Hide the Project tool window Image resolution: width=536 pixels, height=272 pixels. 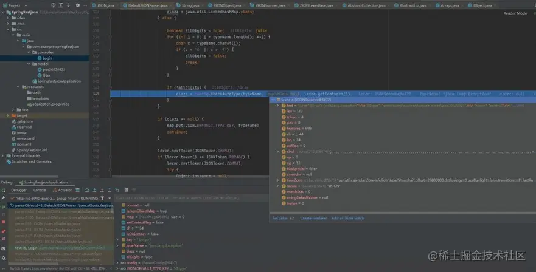(85, 5)
